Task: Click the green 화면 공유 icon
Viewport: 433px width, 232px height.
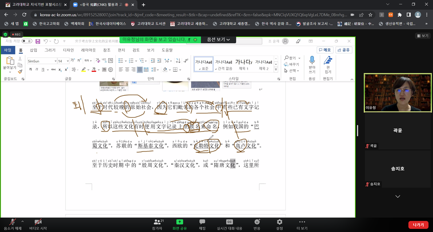Action: click(x=180, y=222)
